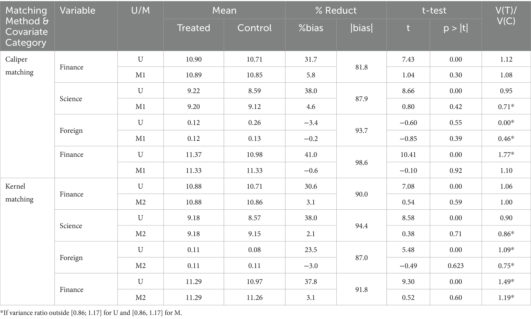Select the "Treated" sub-header
The height and width of the screenshot is (319, 531).
194,28
